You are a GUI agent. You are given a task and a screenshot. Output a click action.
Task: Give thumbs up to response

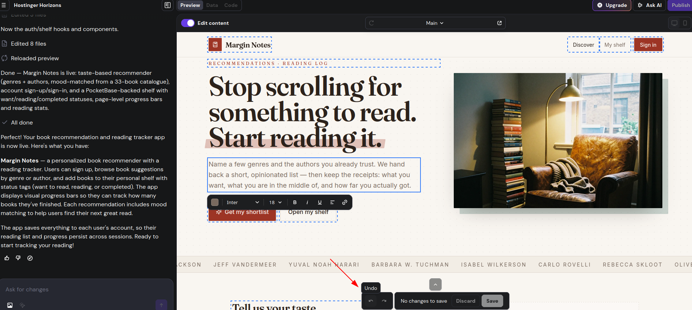tap(7, 258)
